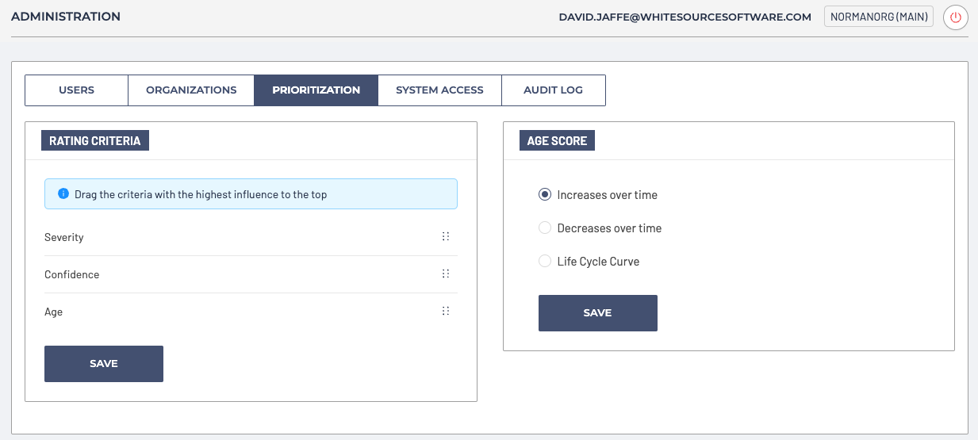
Task: Select the Increases over time option
Action: [545, 195]
